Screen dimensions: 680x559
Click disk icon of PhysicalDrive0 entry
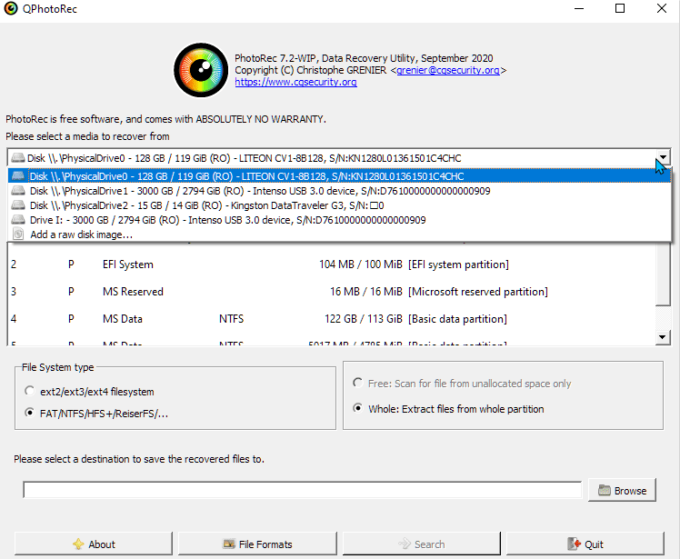tap(18, 176)
